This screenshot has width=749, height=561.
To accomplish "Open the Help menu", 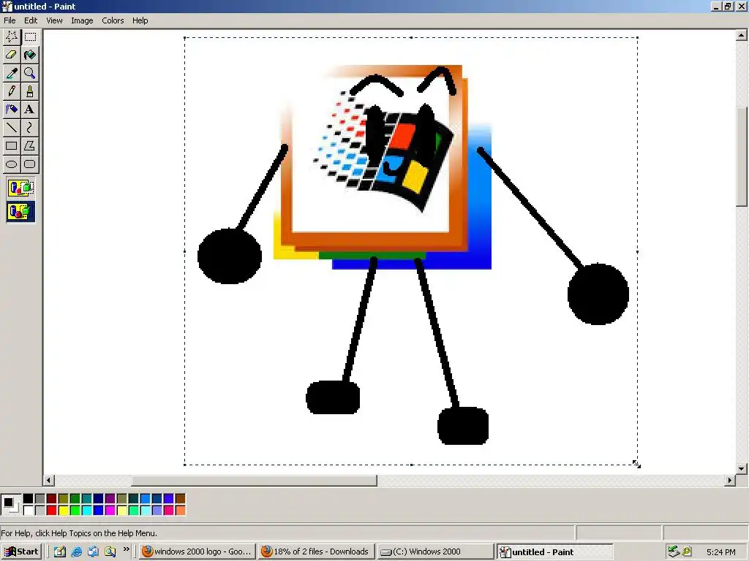I will coord(140,20).
